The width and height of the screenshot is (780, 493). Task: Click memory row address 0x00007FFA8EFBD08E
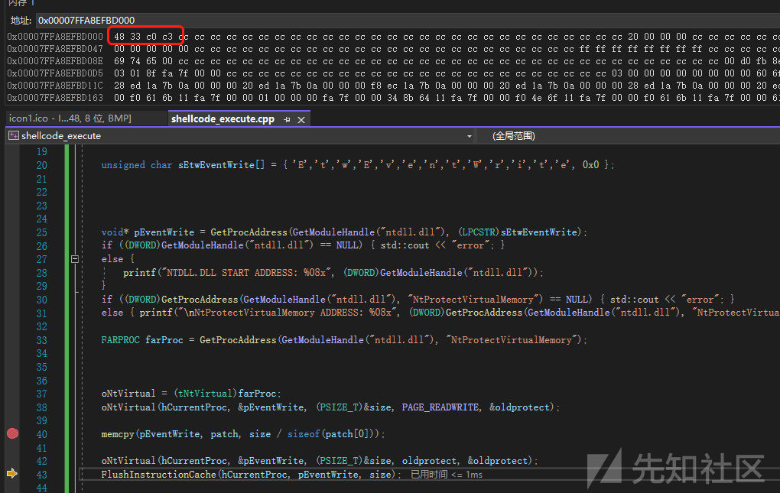(x=55, y=61)
